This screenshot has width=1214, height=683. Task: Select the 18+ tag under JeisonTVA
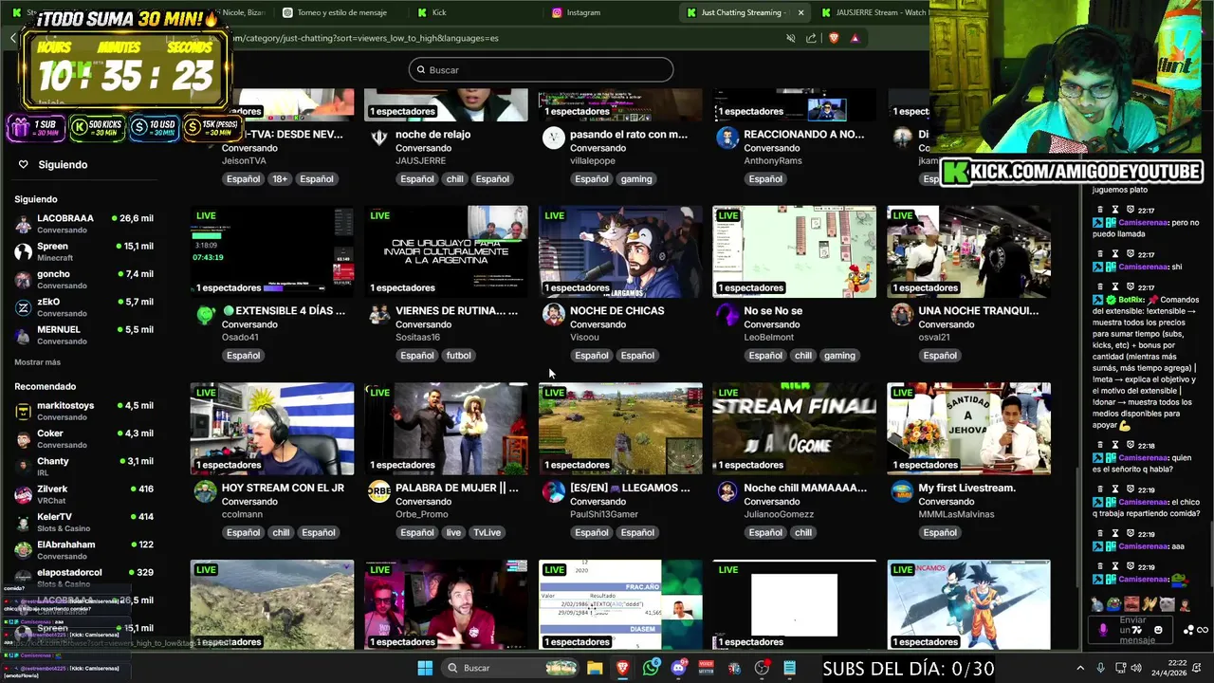[280, 179]
